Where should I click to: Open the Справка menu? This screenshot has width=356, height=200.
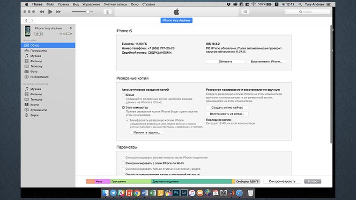tap(148, 4)
